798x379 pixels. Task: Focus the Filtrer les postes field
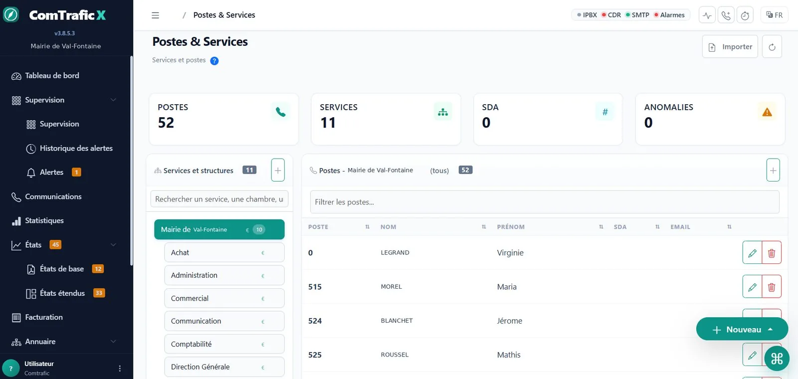[x=545, y=202]
